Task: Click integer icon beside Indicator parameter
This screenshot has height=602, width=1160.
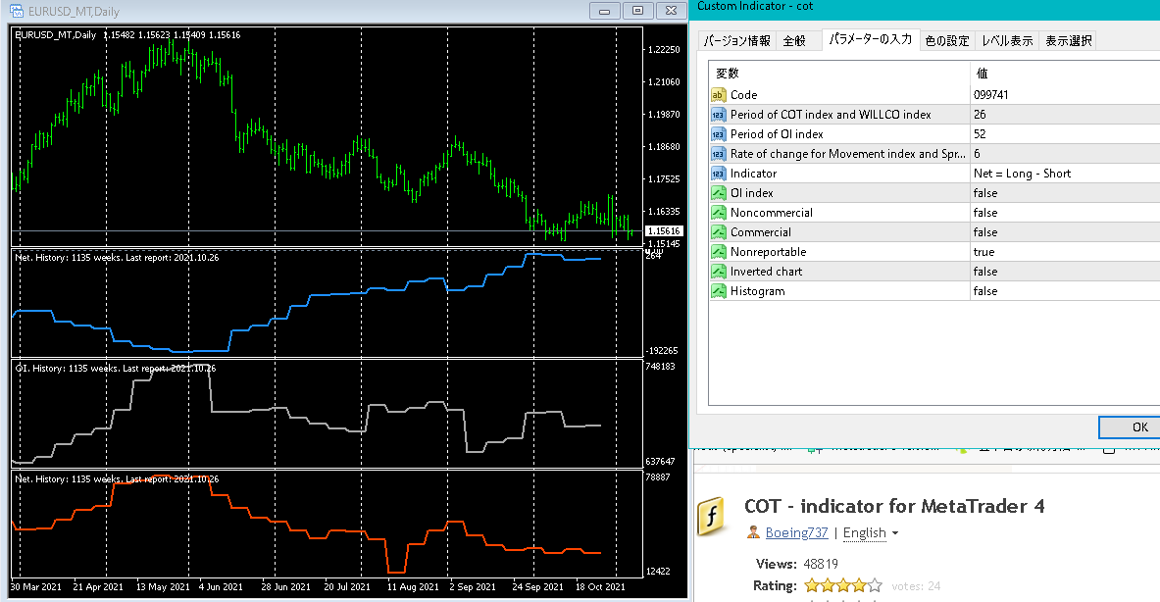Action: [x=718, y=174]
